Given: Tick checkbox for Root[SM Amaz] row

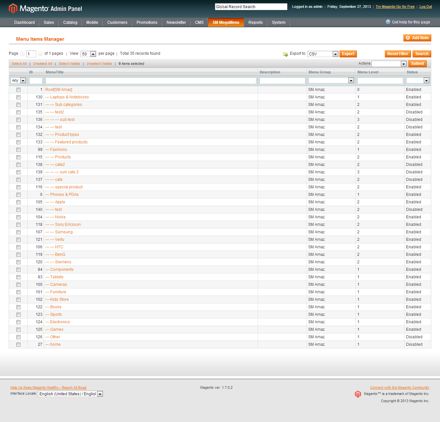Looking at the screenshot, I should tap(18, 90).
